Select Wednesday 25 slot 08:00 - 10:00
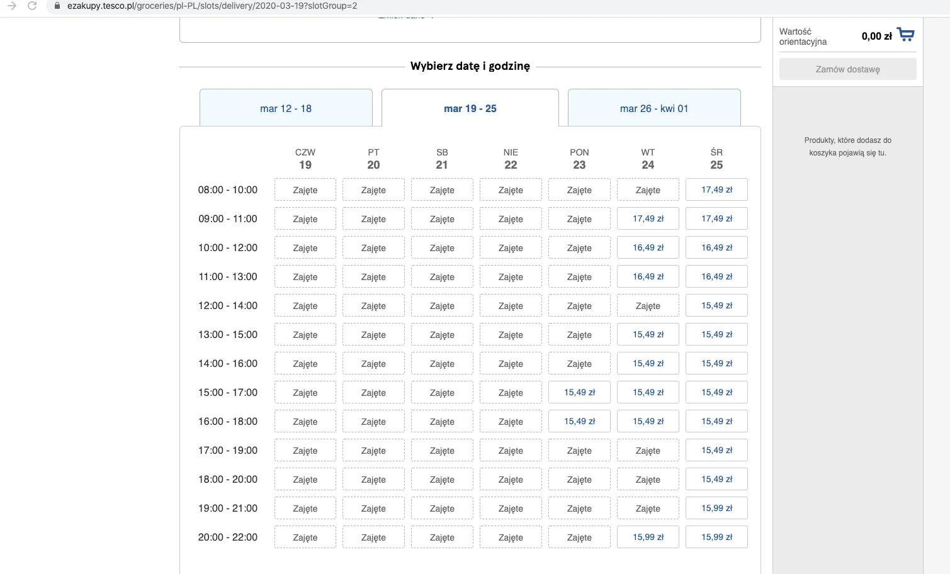Viewport: 950px width, 574px height. [x=716, y=189]
